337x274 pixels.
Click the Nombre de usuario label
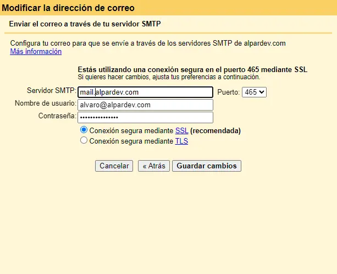45,103
